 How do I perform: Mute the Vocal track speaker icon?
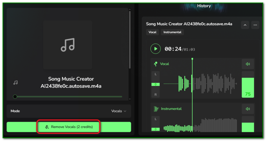(248, 64)
